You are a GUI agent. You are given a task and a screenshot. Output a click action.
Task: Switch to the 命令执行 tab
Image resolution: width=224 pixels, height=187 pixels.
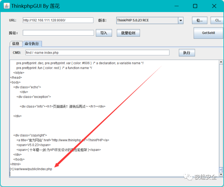click(32, 44)
